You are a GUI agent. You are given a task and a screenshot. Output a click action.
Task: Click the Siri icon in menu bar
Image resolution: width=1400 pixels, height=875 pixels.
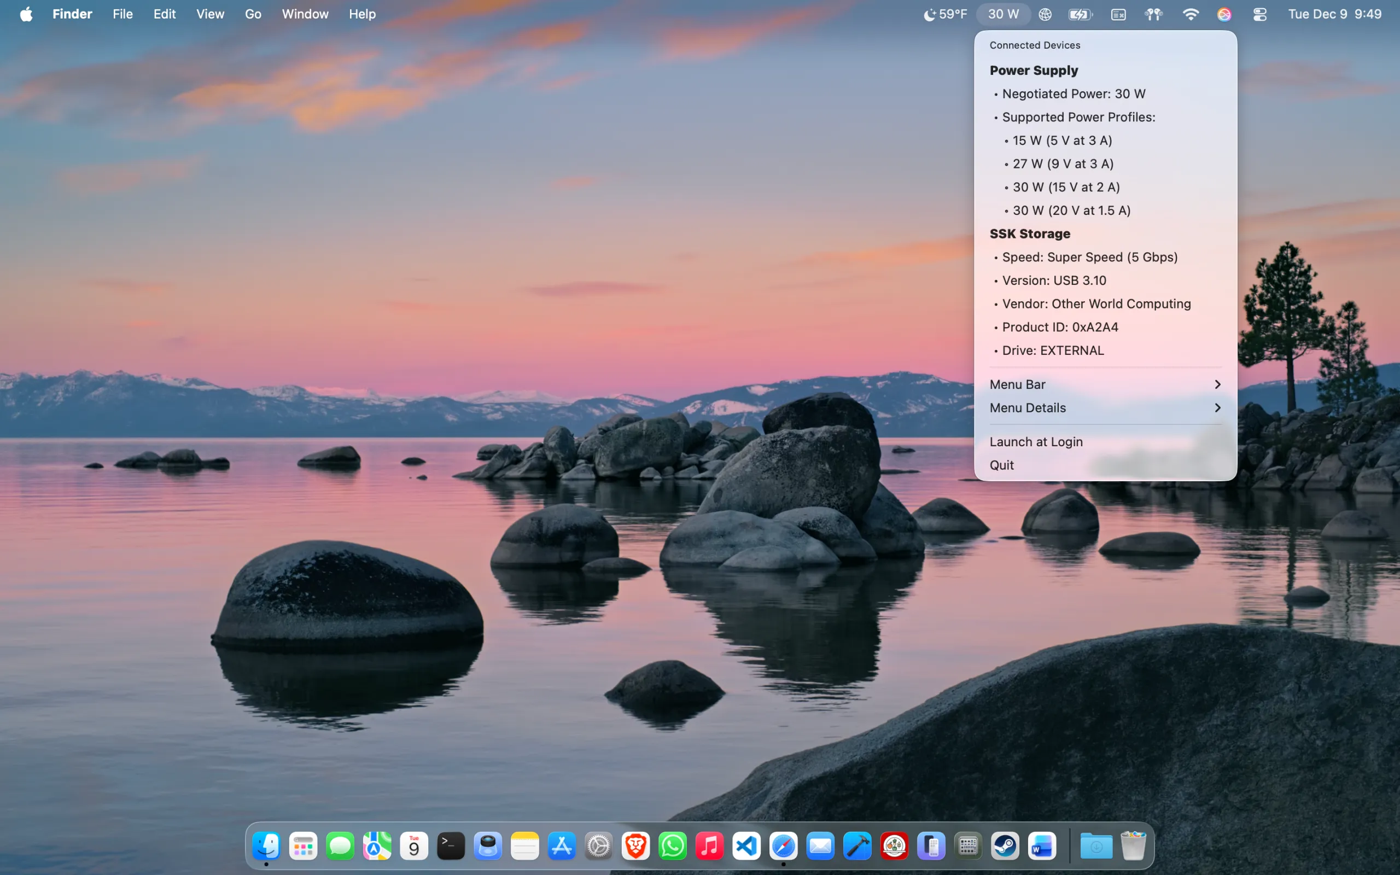click(1224, 14)
